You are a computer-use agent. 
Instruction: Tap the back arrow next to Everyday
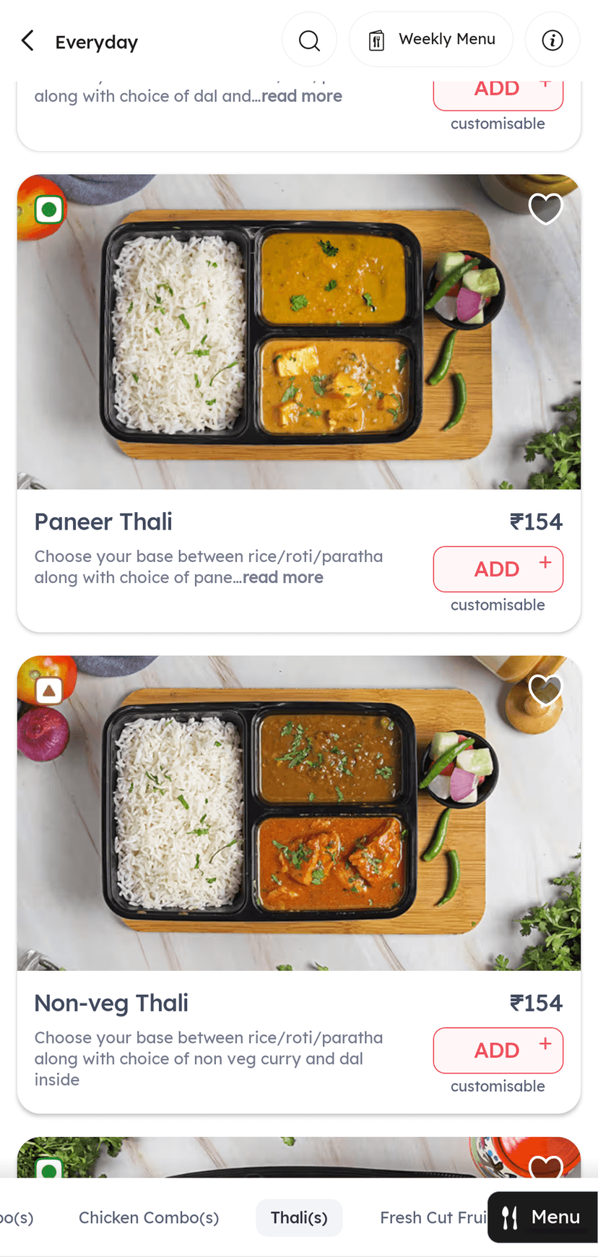click(x=27, y=40)
